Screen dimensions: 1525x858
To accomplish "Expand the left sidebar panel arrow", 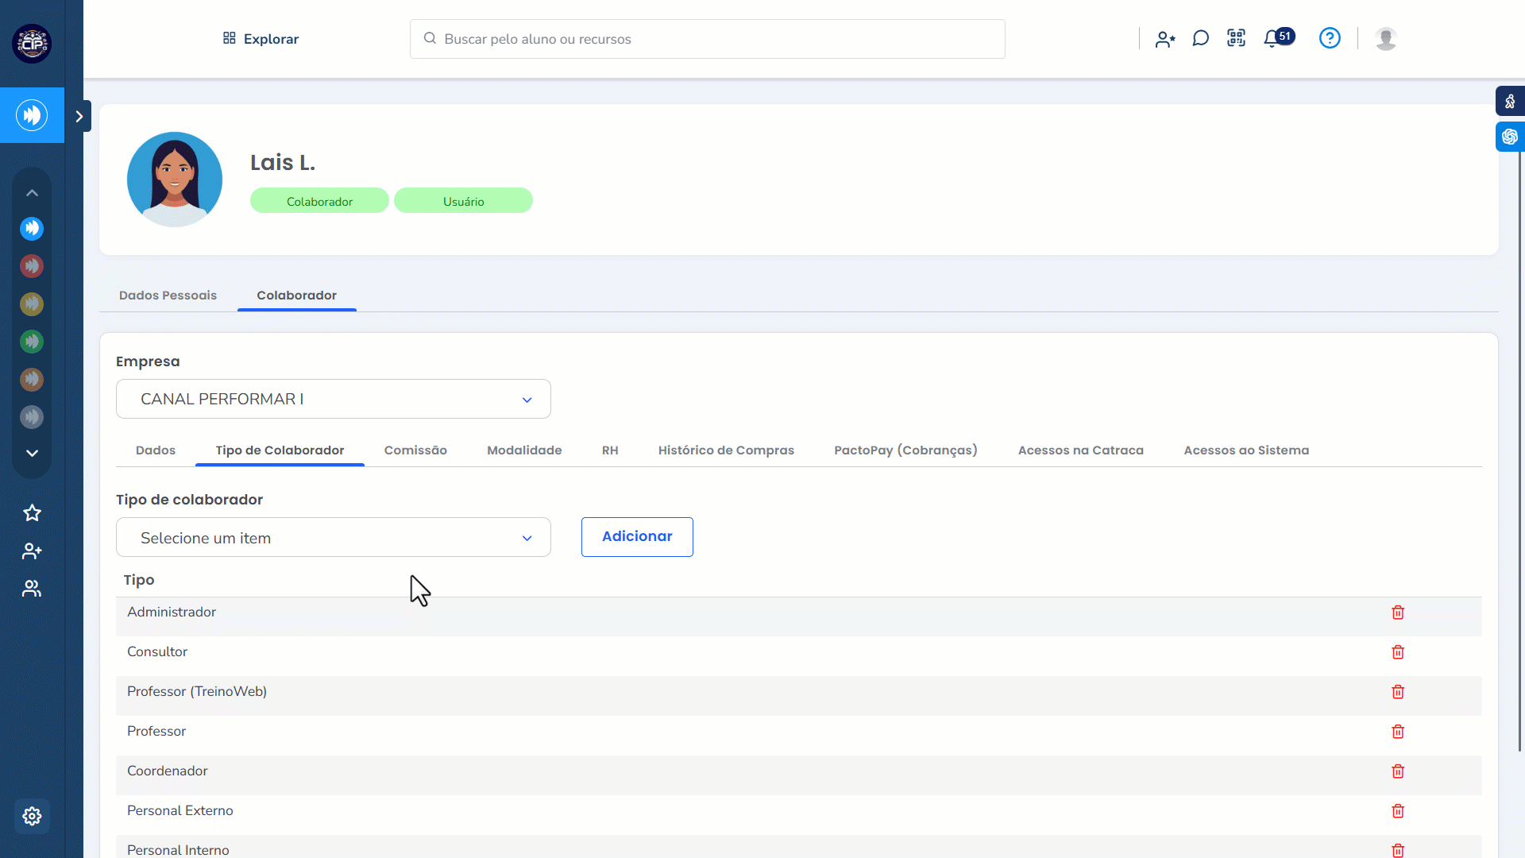I will tap(79, 117).
